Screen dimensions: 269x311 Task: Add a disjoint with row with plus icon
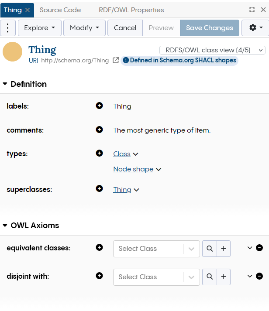point(99,276)
